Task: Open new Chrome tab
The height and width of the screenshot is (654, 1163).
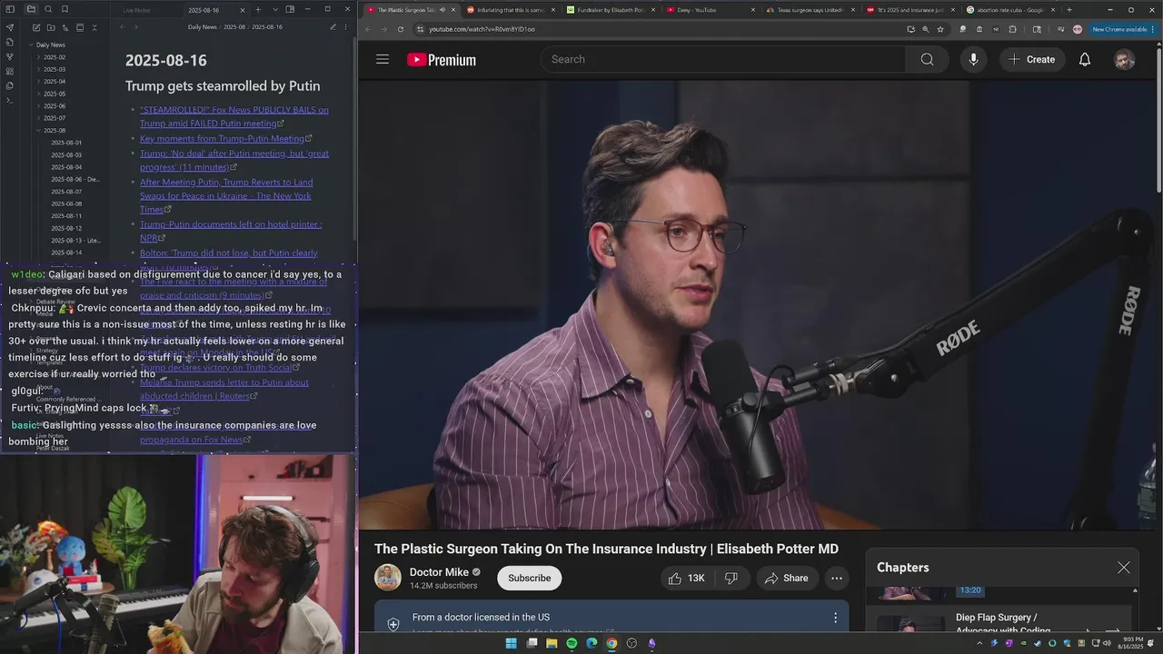Action: coord(1069,10)
